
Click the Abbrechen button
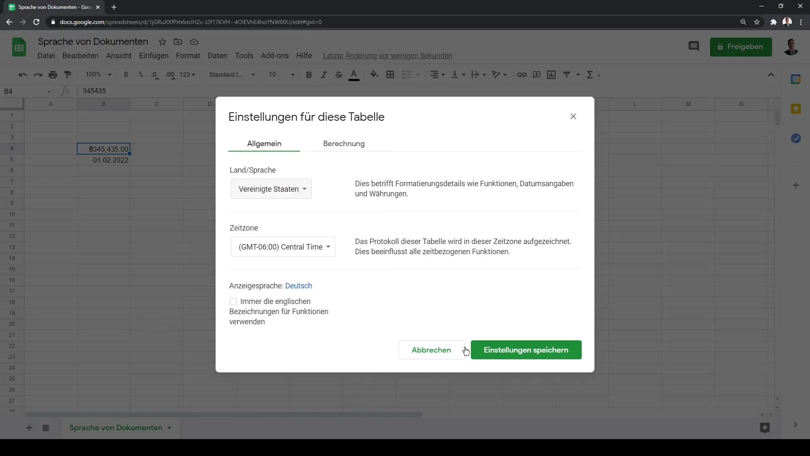(x=431, y=350)
